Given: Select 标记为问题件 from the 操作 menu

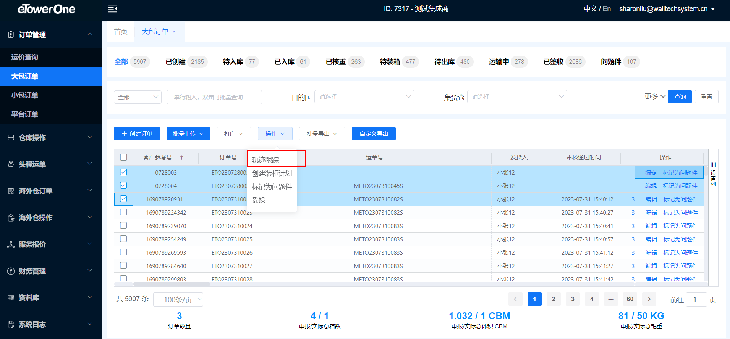Looking at the screenshot, I should [272, 186].
